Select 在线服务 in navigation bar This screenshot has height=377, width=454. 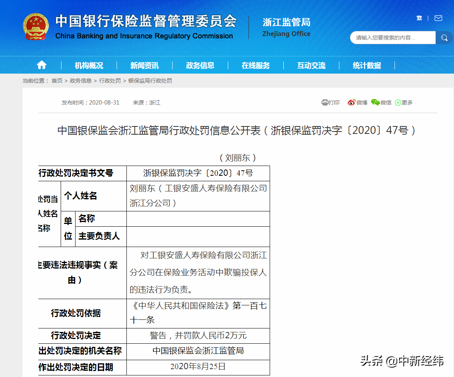[x=256, y=65]
